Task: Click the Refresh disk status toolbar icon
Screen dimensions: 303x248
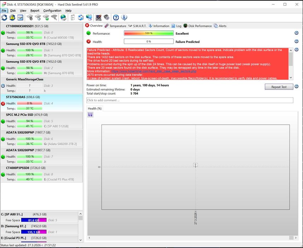Action: click(x=4, y=17)
